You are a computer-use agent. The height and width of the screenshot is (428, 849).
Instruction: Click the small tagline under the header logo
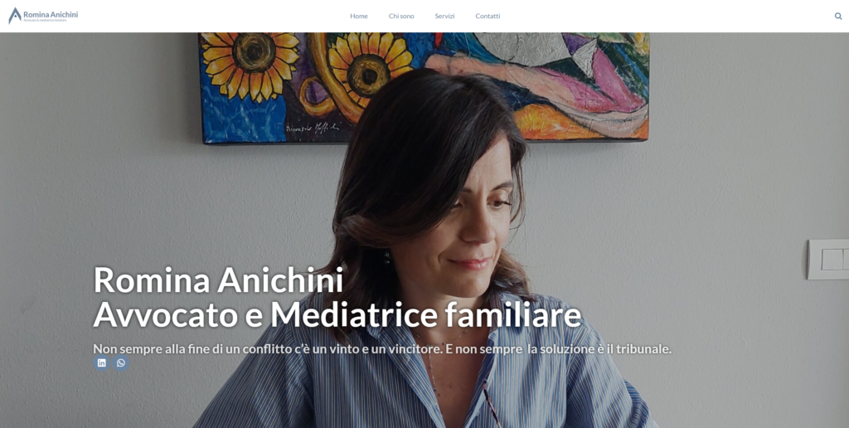pos(45,21)
